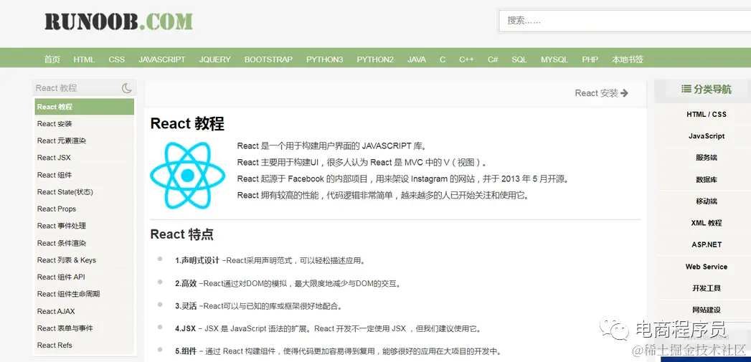The image size is (751, 362).
Task: Focus the 搜索 search input field
Action: coord(625,21)
